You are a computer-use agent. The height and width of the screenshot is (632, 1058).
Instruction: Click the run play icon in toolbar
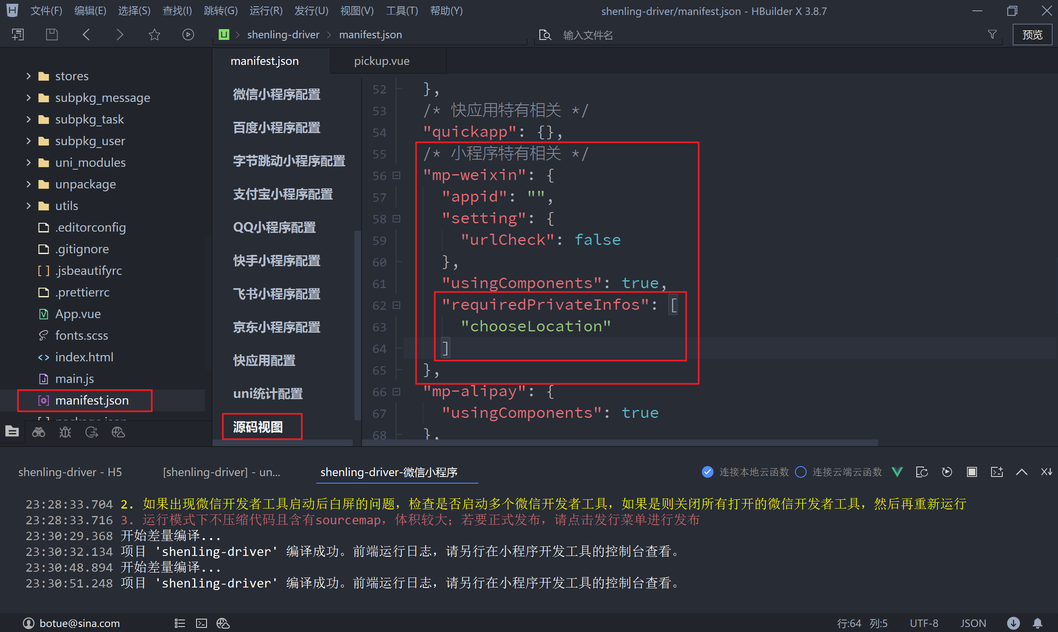pyautogui.click(x=188, y=35)
